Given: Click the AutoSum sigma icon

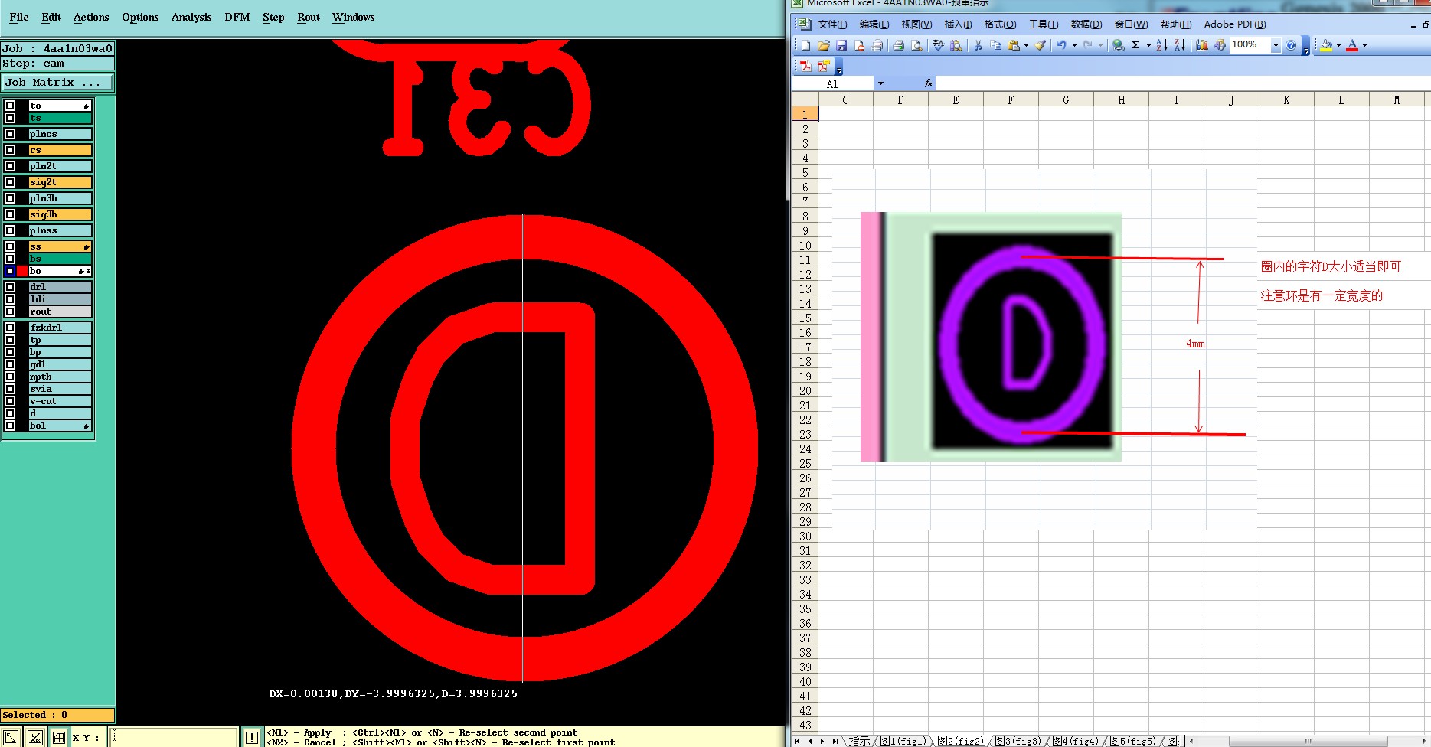Looking at the screenshot, I should pyautogui.click(x=1136, y=45).
